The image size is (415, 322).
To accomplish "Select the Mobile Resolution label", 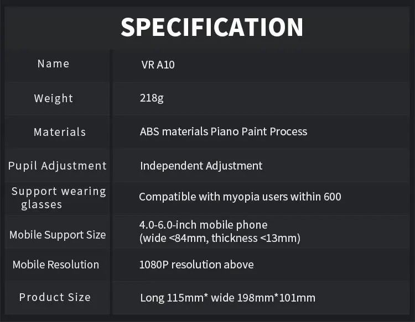I will pos(56,265).
